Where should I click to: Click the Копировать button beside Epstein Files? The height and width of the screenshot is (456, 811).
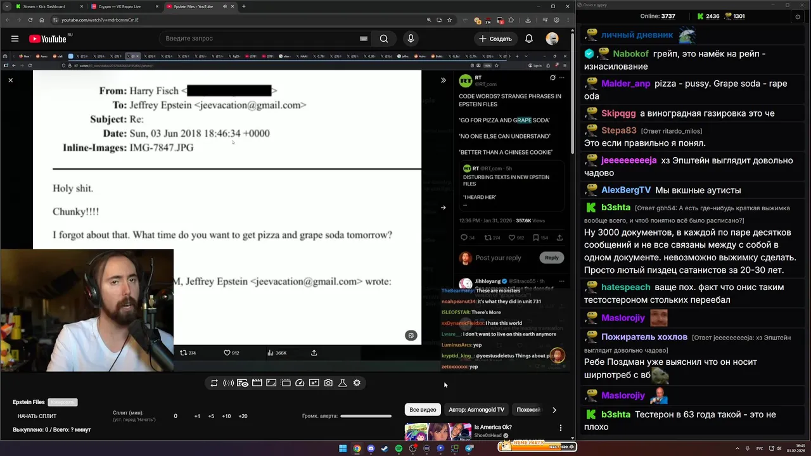pos(63,402)
